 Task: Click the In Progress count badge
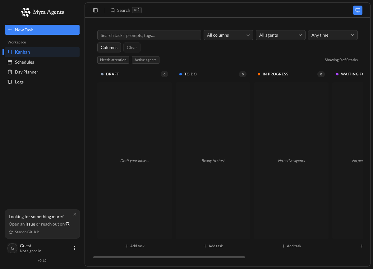(x=321, y=74)
